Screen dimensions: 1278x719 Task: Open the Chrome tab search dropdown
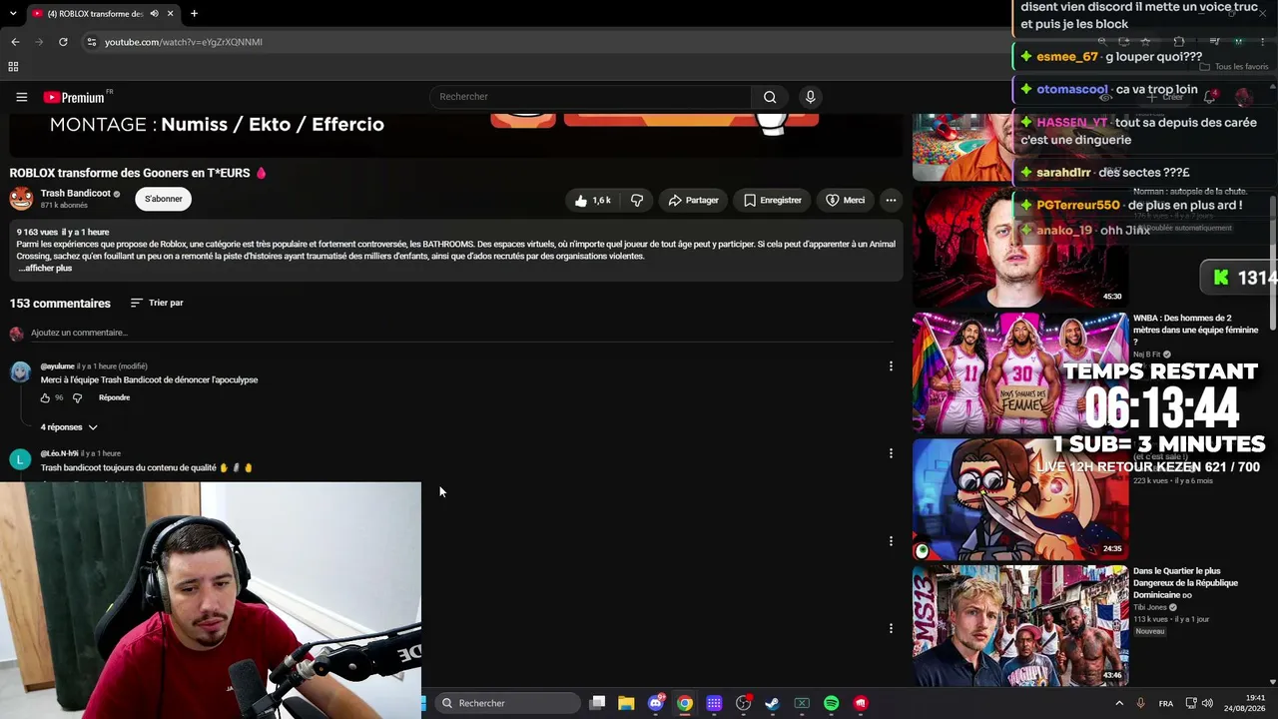coord(13,14)
